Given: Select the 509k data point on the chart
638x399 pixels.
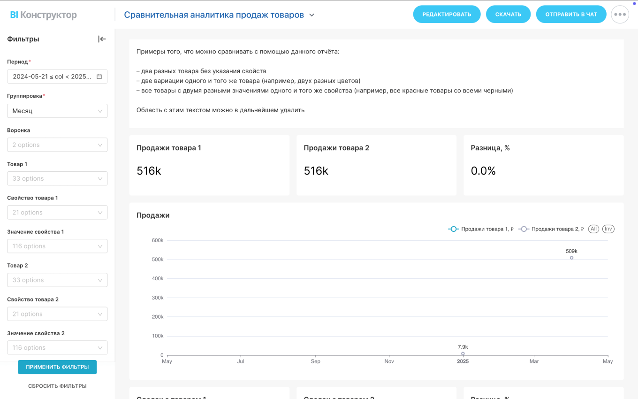Looking at the screenshot, I should 571,258.
